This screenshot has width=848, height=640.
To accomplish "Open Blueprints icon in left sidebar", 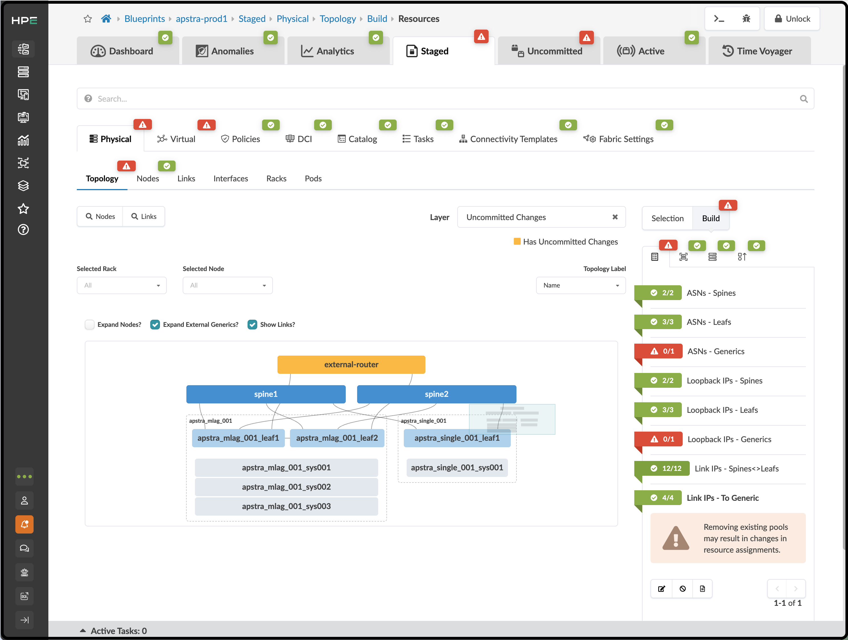I will (23, 49).
